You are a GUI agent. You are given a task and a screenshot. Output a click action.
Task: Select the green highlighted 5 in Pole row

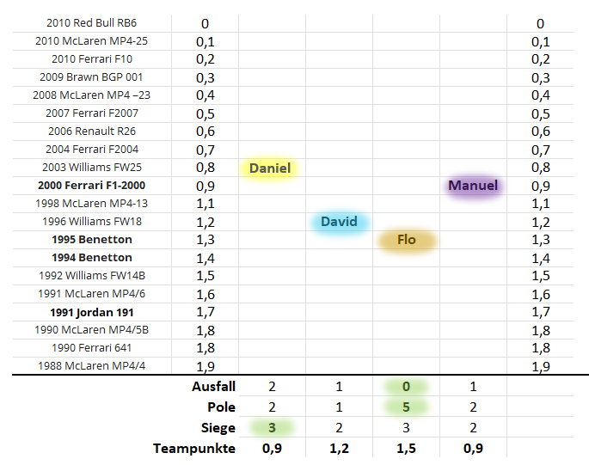pyautogui.click(x=407, y=407)
